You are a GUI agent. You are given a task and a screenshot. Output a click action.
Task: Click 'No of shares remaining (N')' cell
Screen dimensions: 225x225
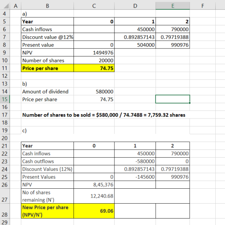(x=47, y=196)
